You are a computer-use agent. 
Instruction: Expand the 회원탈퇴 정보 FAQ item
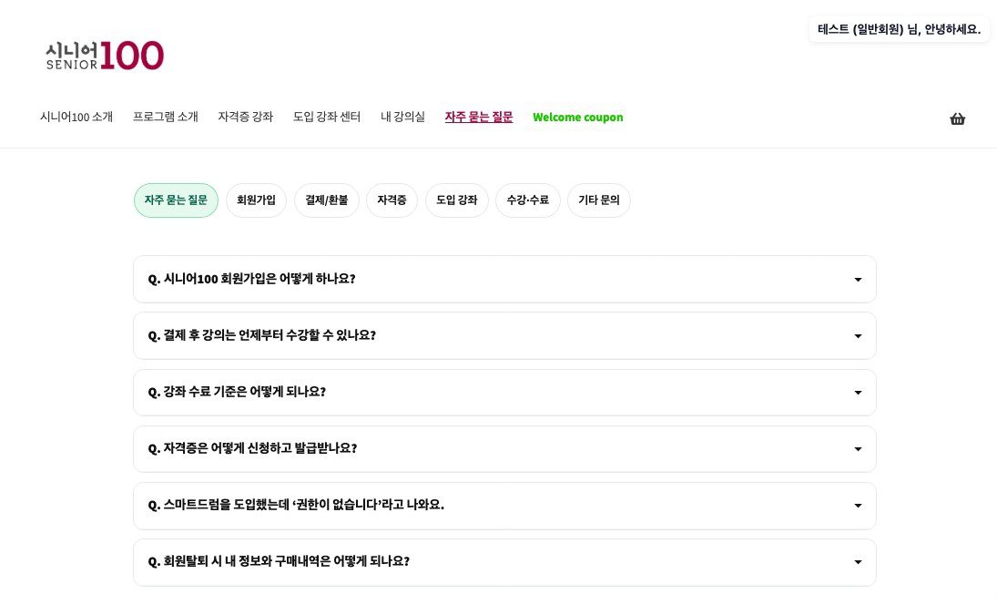coord(504,562)
